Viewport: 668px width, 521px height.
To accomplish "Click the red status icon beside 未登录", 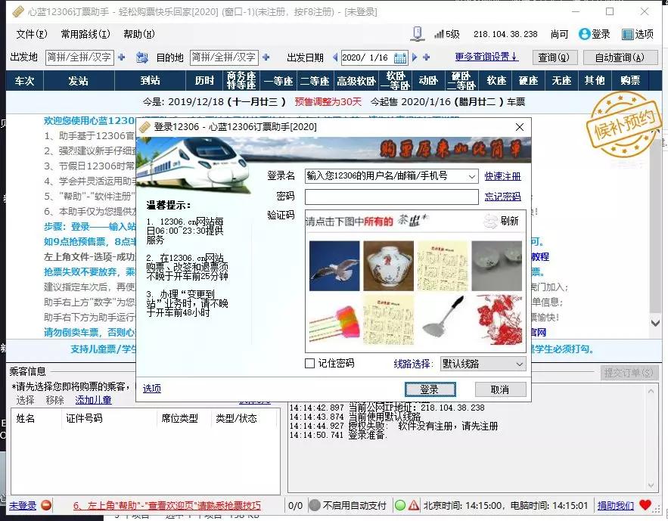I will click(x=45, y=504).
